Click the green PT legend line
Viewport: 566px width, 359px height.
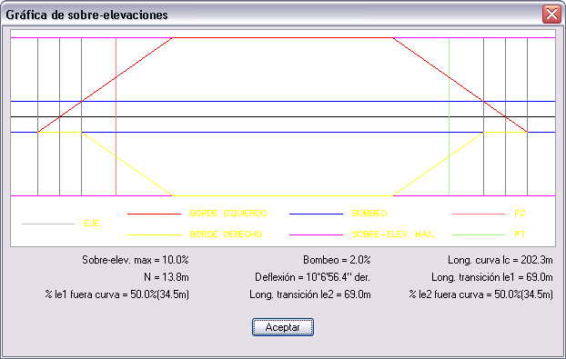click(479, 235)
